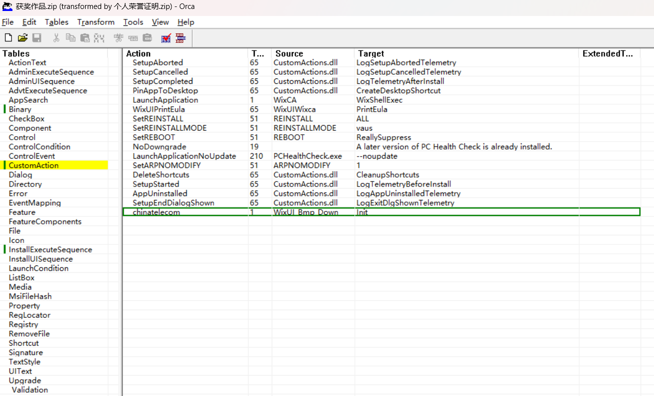
Task: Select the Binary table in the list
Action: 20,109
